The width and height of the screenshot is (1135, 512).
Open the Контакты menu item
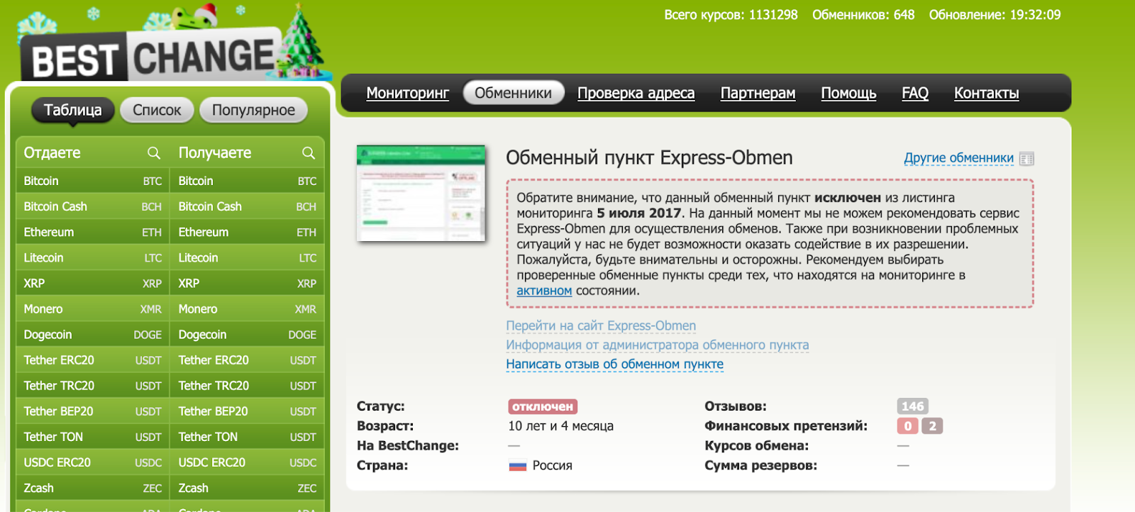coord(987,93)
